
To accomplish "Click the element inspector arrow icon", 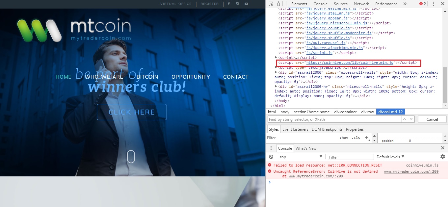I will click(x=271, y=4).
